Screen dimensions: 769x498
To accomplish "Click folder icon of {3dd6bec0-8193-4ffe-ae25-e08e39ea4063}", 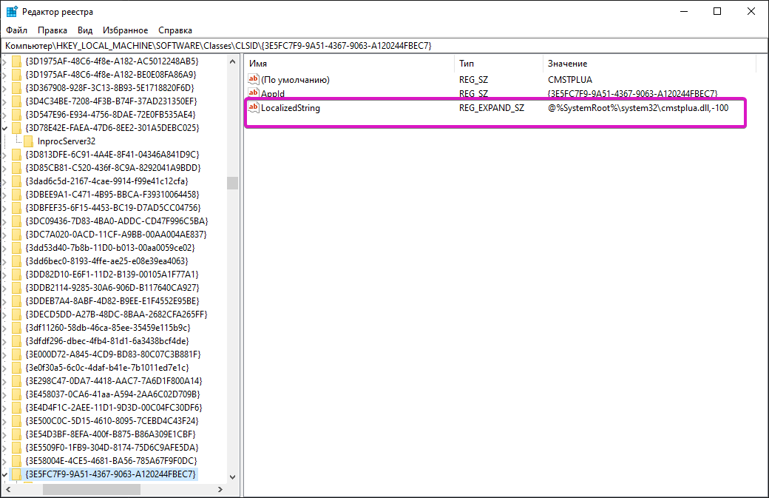I will click(17, 261).
